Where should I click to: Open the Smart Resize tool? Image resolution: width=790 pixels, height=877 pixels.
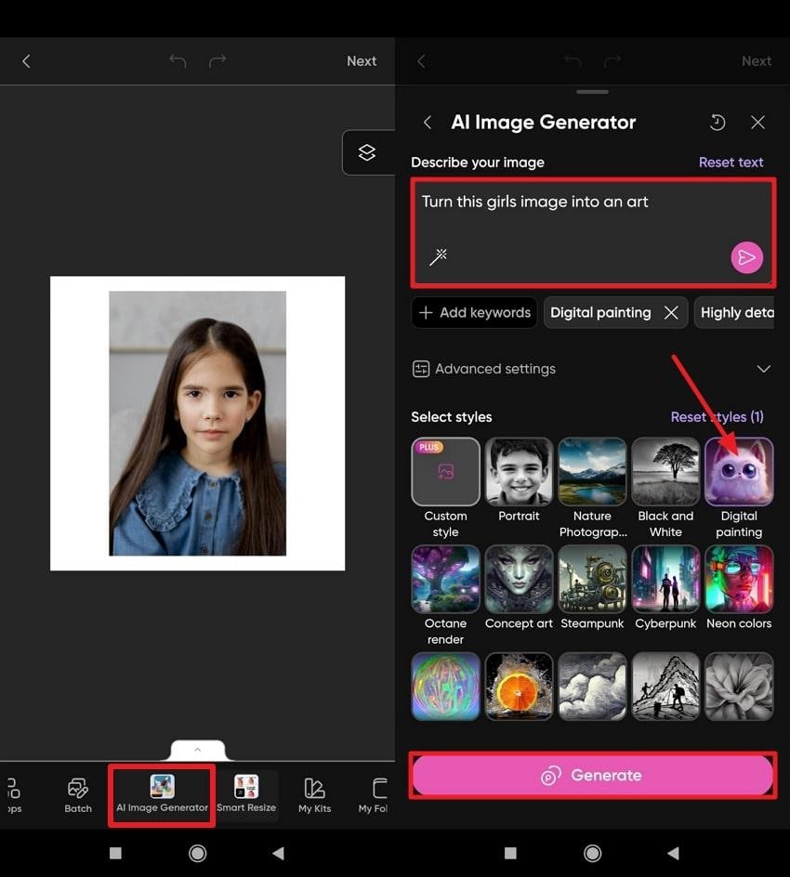246,795
